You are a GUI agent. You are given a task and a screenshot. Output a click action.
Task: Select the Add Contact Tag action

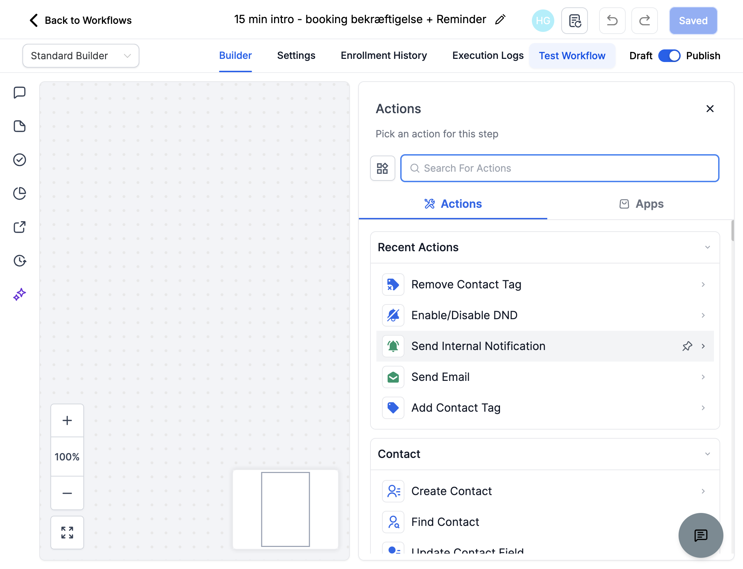tap(545, 408)
